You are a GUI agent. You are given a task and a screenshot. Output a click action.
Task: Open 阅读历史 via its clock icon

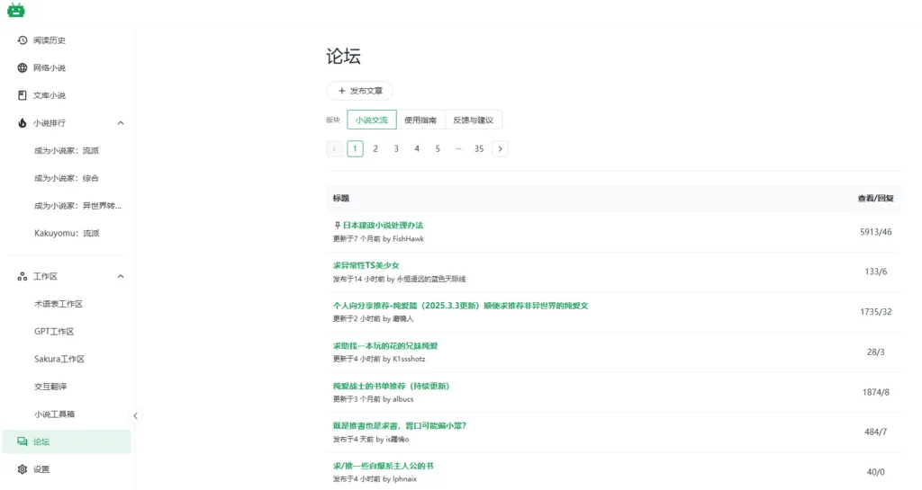pyautogui.click(x=23, y=40)
